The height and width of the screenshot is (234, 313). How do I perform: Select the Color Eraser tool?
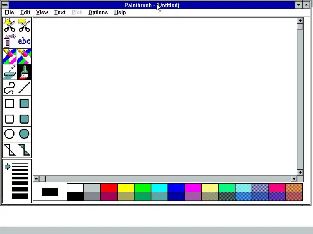coord(9,56)
